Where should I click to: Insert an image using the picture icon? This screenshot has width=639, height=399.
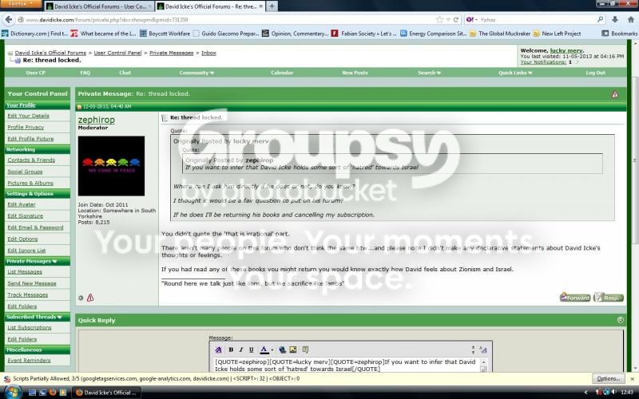293,350
